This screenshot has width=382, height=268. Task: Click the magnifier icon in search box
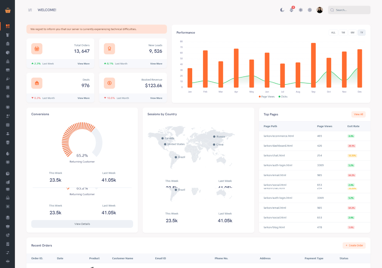click(332, 10)
